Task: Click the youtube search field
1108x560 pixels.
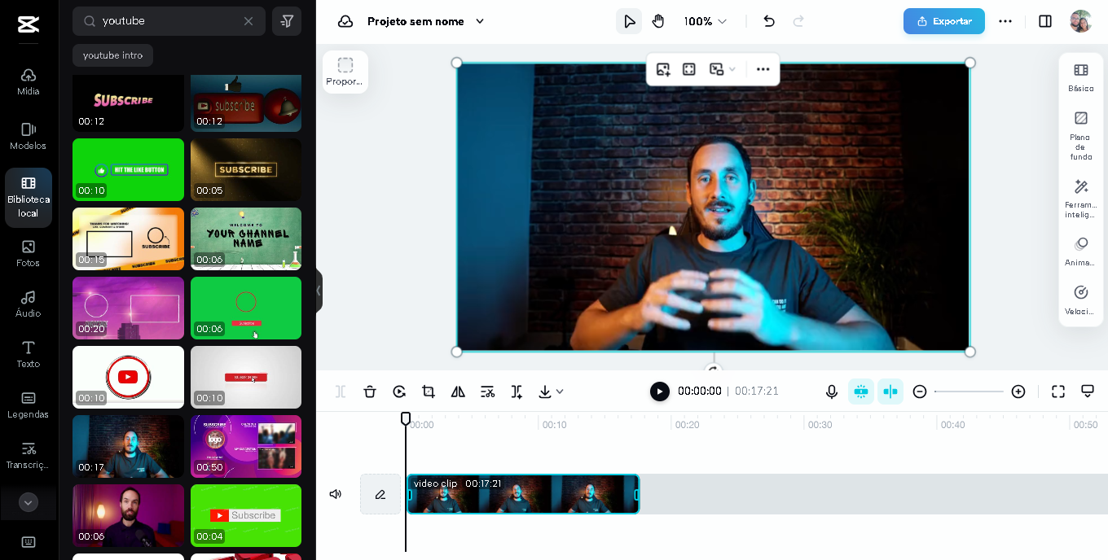Action: 169,21
